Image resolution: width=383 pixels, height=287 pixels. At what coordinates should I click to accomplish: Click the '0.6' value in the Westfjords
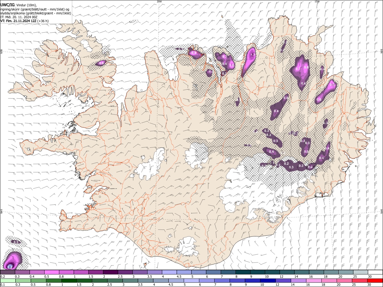point(101,63)
